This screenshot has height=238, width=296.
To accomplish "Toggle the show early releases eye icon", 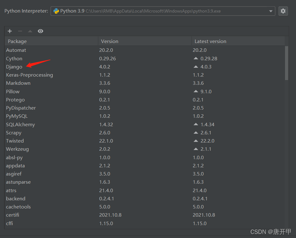I will [40, 31].
